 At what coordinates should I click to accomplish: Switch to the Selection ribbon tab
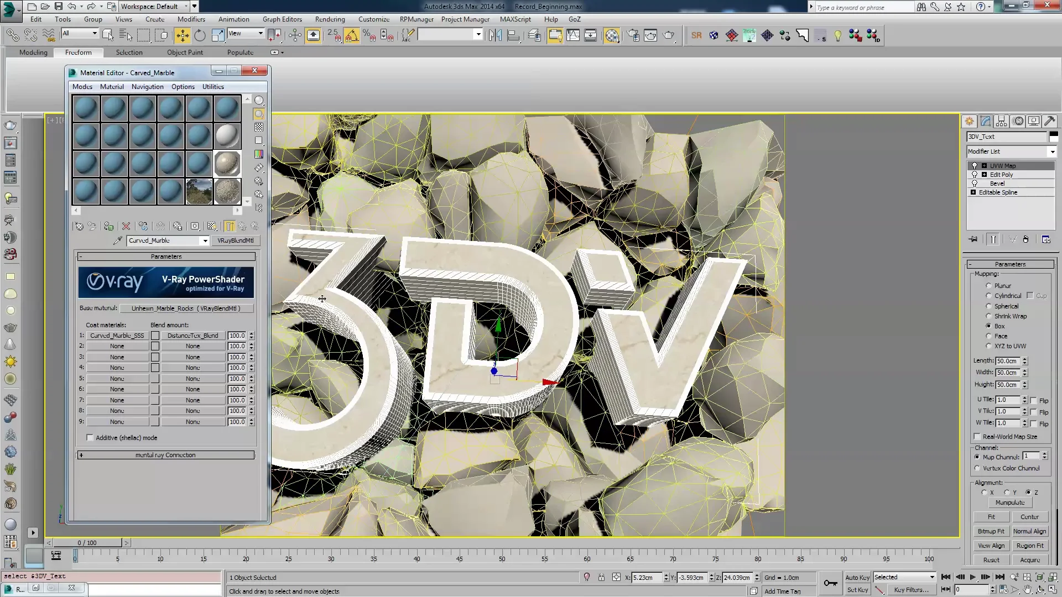point(129,52)
